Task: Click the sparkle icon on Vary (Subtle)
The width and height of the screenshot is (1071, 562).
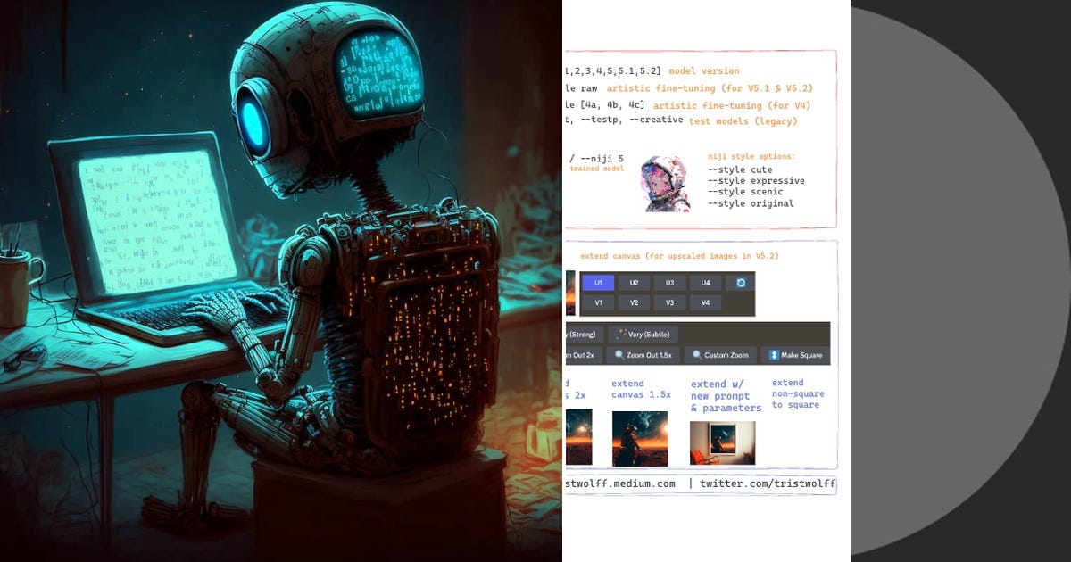Action: [622, 333]
